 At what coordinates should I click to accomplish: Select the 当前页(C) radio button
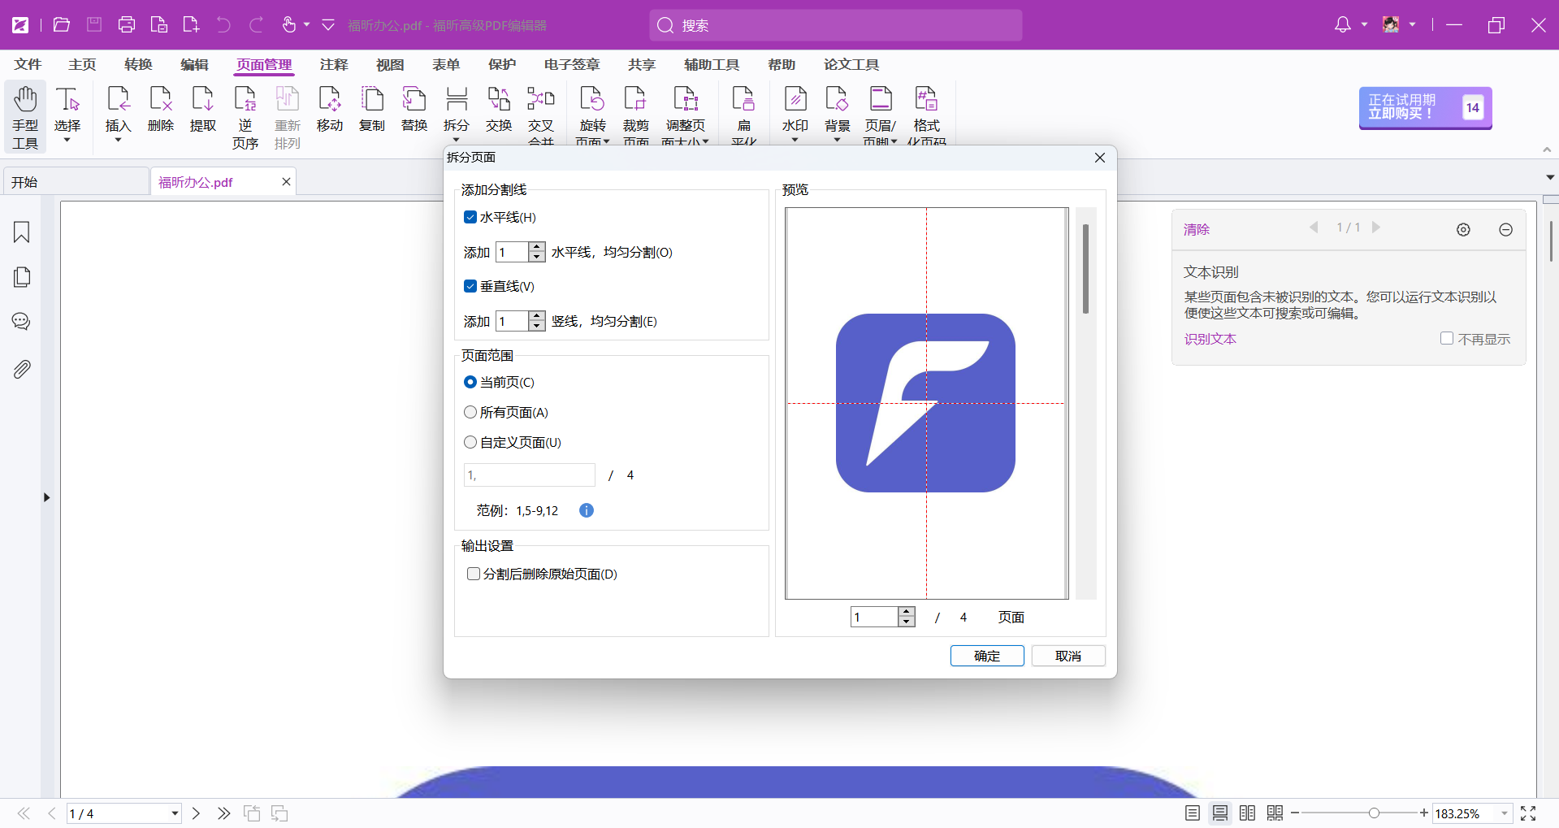click(470, 382)
